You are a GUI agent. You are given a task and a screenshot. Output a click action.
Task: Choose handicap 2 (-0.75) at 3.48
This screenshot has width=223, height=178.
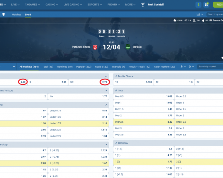click(78, 176)
